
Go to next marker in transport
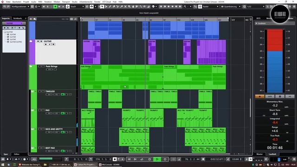click(135, 159)
